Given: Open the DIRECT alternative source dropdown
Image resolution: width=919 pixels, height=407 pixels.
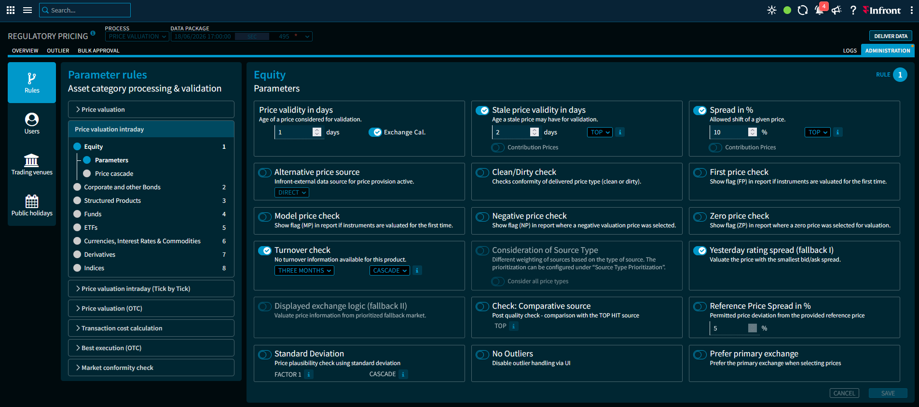Looking at the screenshot, I should (292, 193).
